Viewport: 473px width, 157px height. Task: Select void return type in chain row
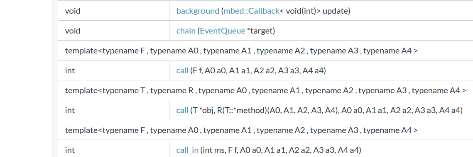tap(73, 31)
